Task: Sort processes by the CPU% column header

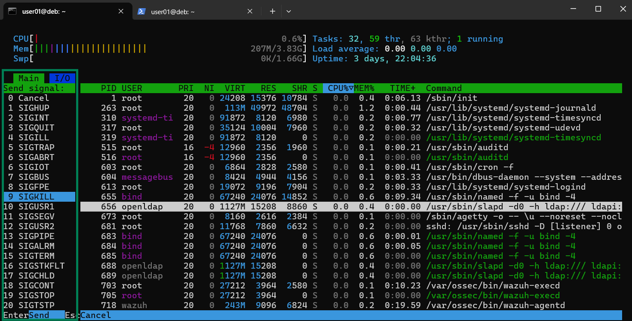Action: (x=338, y=88)
